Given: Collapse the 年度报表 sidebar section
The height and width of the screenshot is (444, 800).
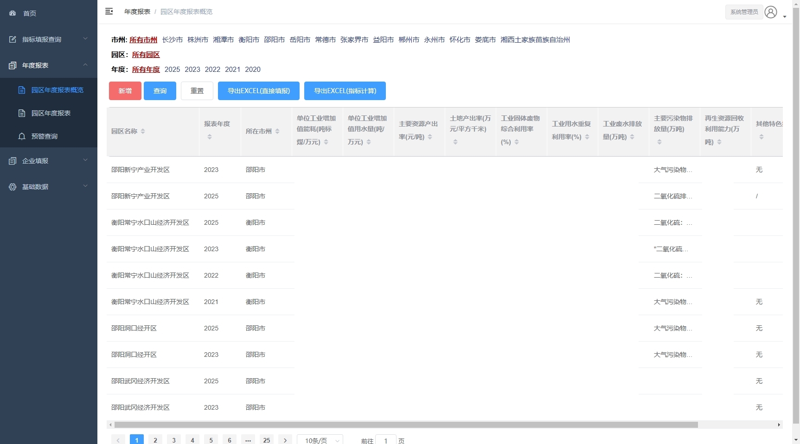Looking at the screenshot, I should 85,65.
